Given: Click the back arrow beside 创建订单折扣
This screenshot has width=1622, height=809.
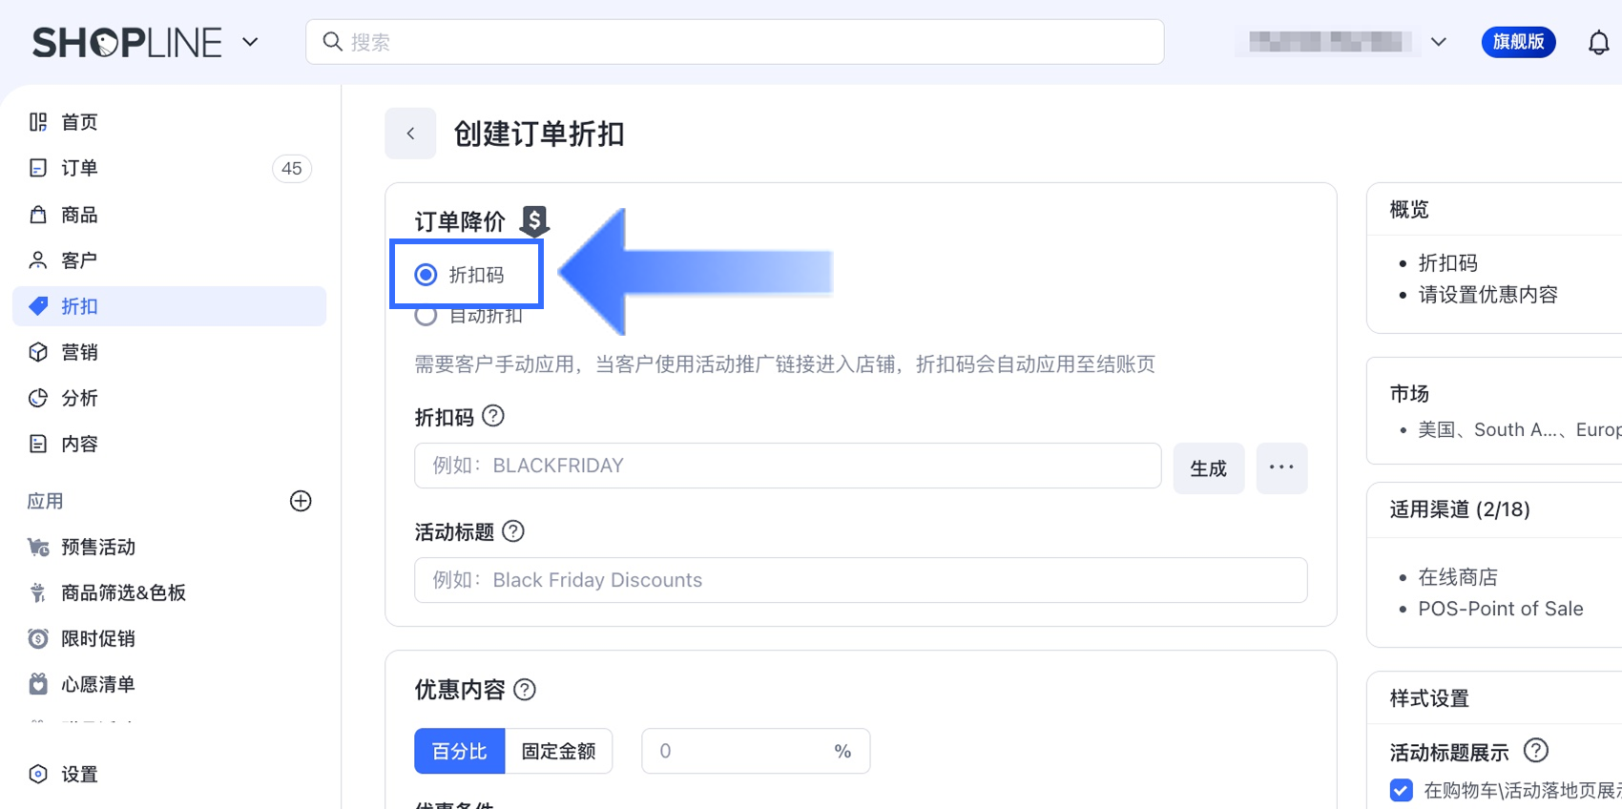Looking at the screenshot, I should pos(410,134).
